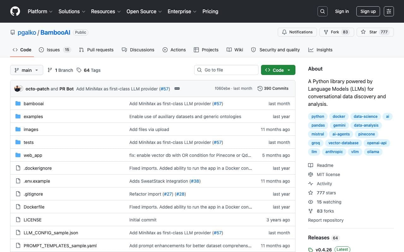Open the Activity link in About
The width and height of the screenshot is (404, 252).
click(320, 184)
